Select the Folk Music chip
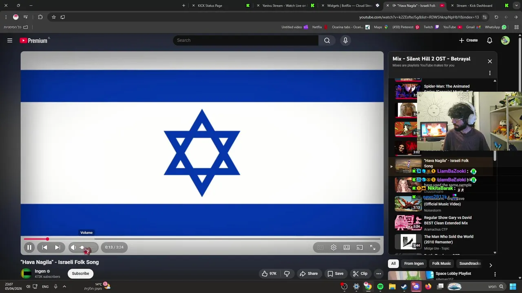Screen dimensions: 522x293 pos(441,264)
